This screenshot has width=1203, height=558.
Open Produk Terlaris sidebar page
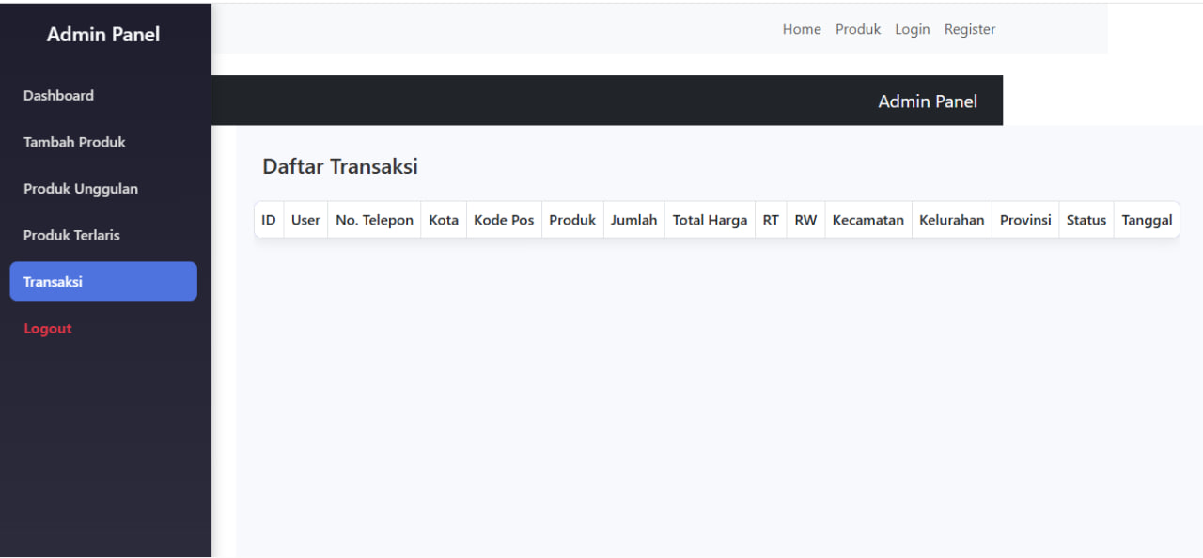(x=71, y=235)
